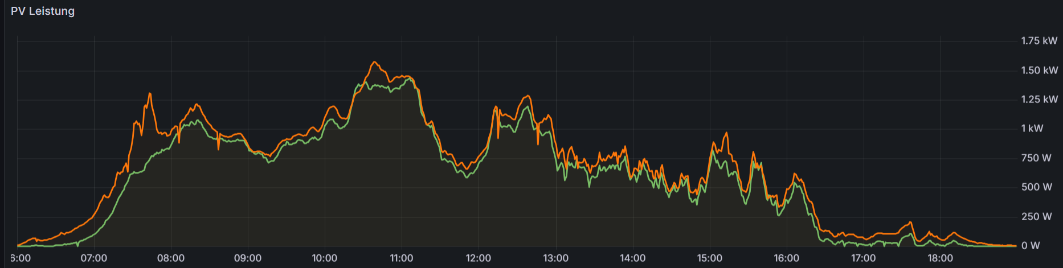
Task: Click the 0 W y-axis label
Action: [x=1031, y=246]
